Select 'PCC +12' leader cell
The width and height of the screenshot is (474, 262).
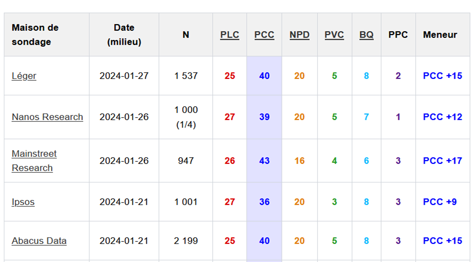(443, 117)
